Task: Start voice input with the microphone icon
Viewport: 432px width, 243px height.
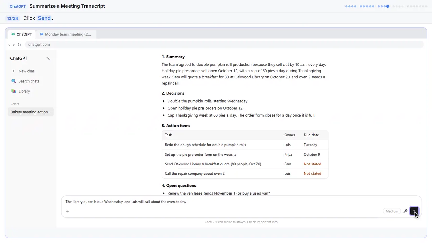Action: coord(405,211)
